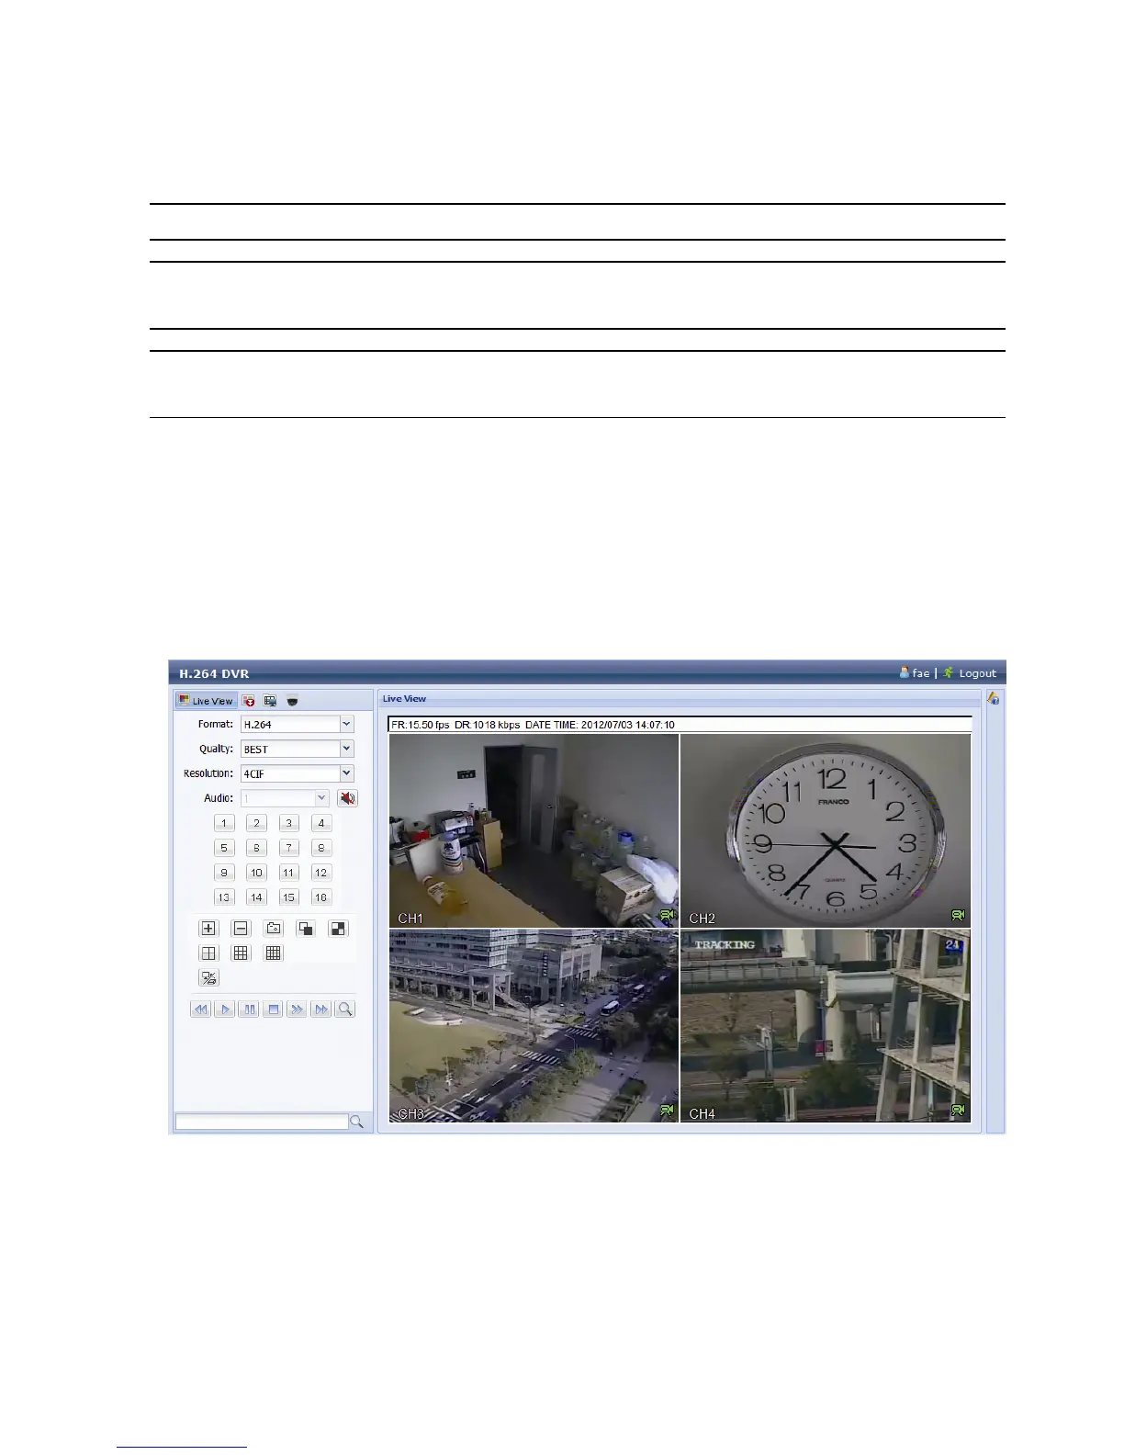Select channel button 2
1124x1455 pixels.
click(256, 823)
